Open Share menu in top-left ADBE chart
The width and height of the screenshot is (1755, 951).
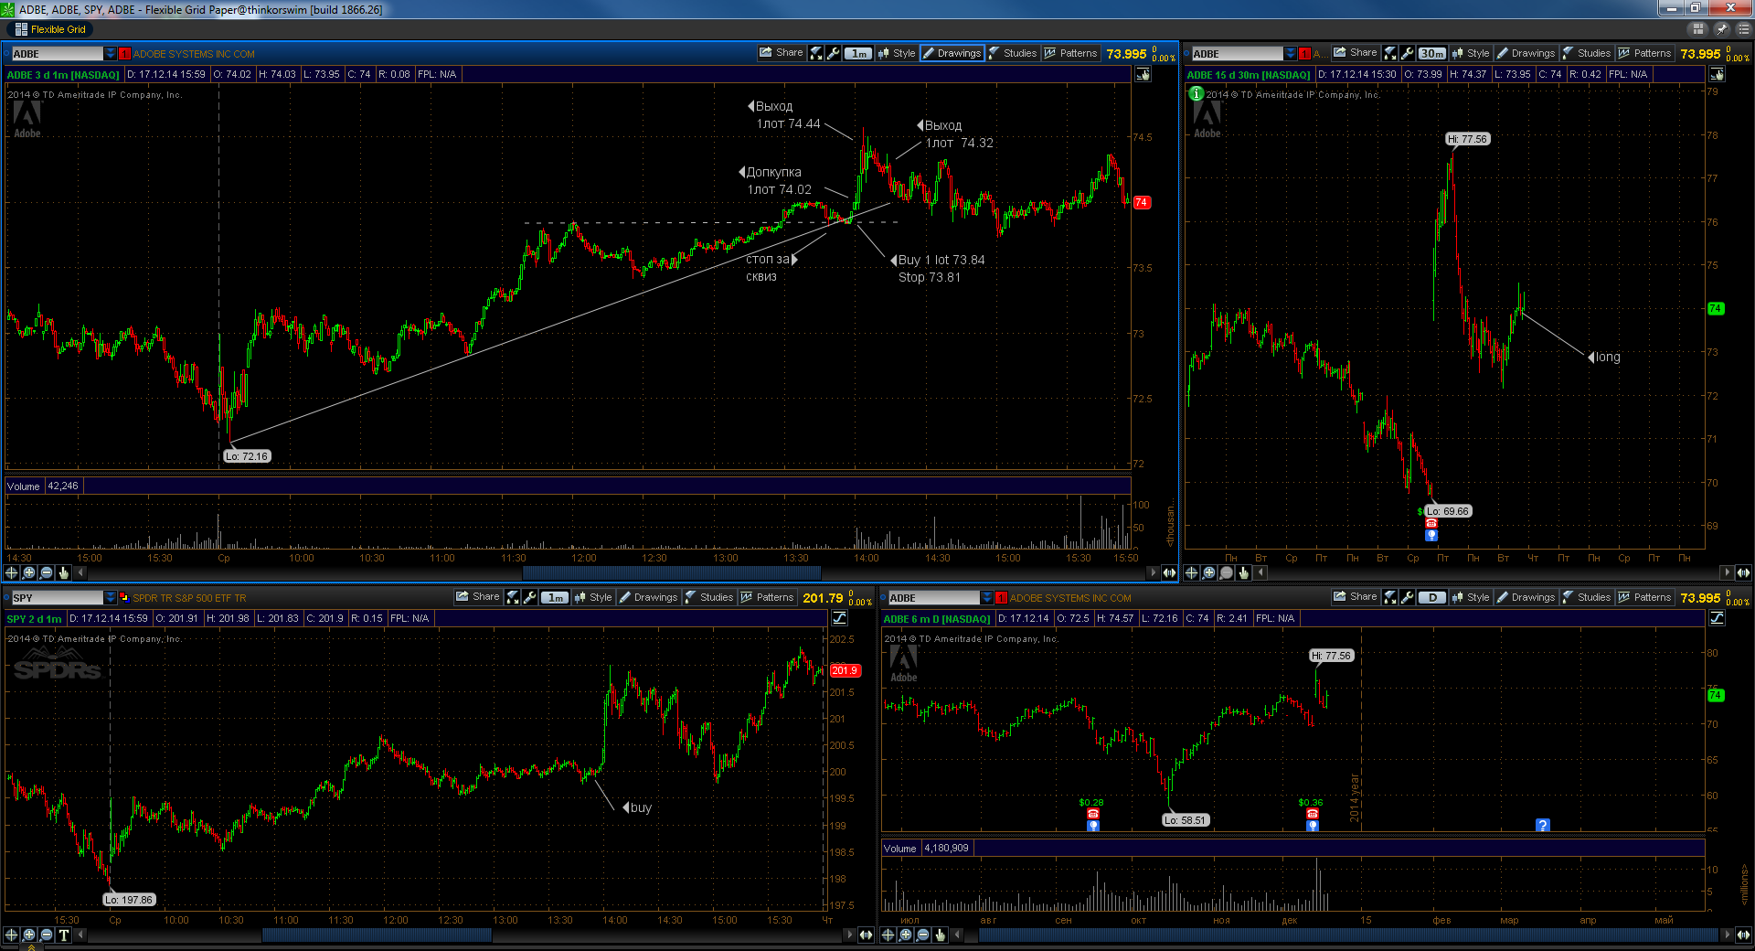pyautogui.click(x=782, y=53)
